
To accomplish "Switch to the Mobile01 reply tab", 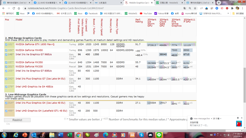I will [169, 3].
